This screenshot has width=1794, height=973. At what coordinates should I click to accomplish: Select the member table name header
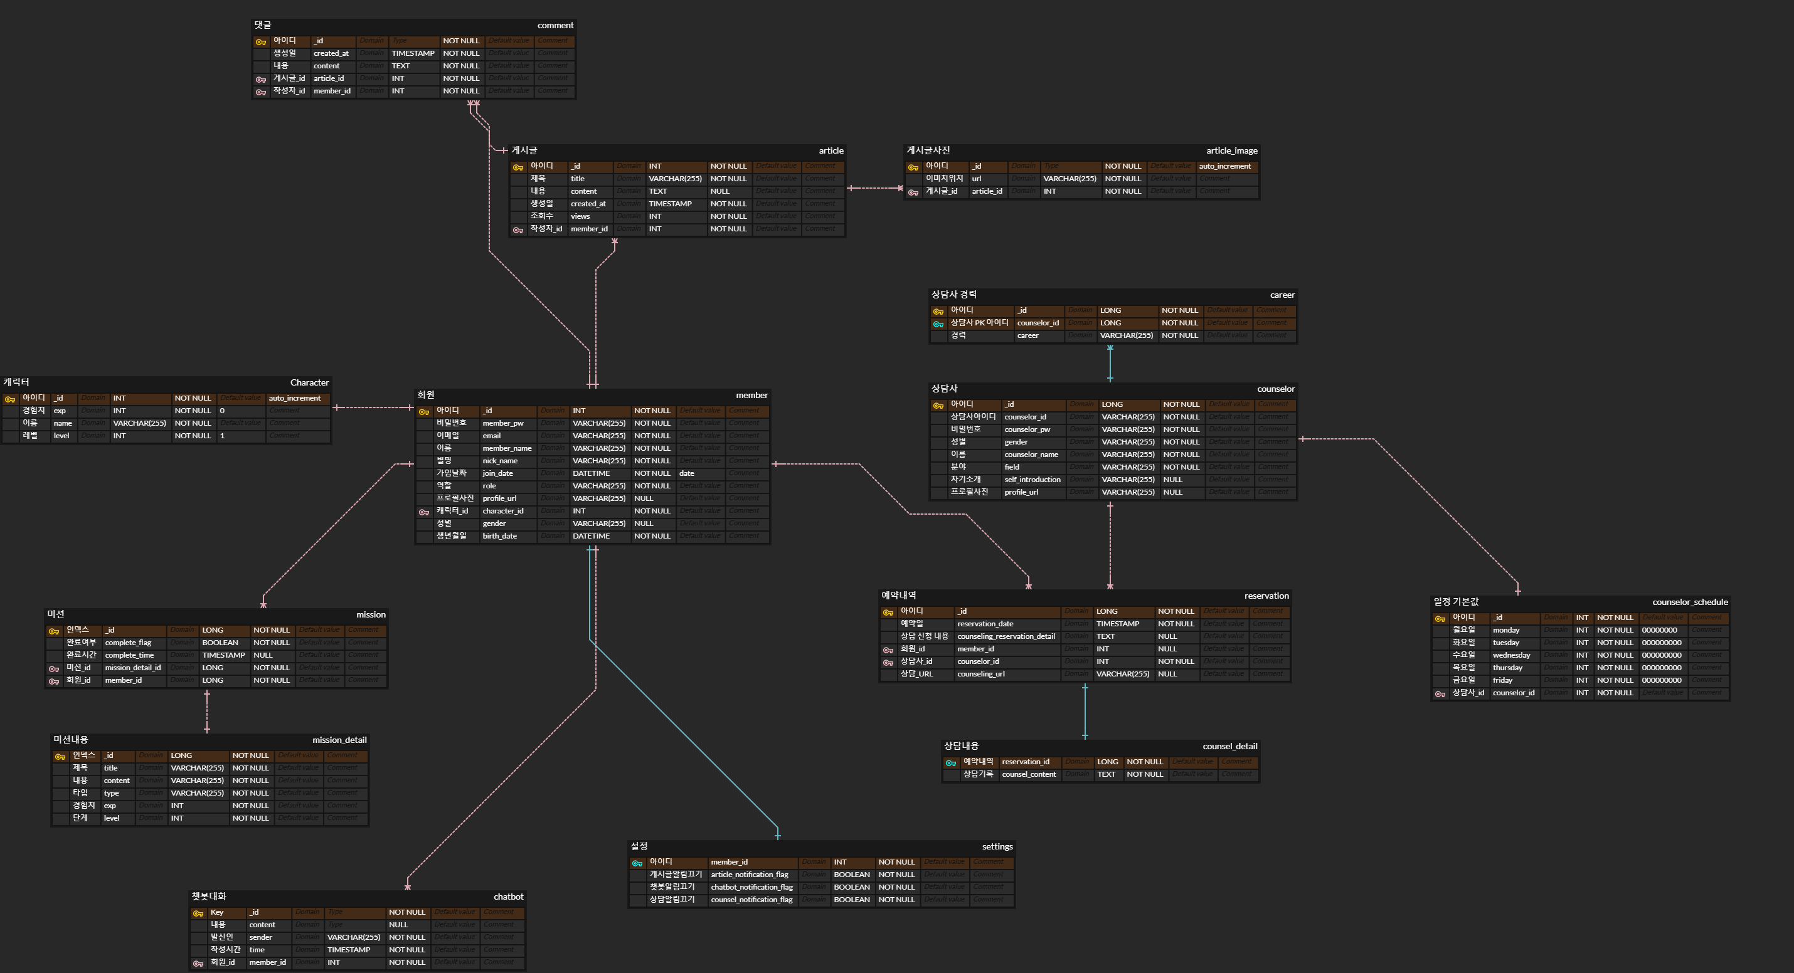click(752, 394)
